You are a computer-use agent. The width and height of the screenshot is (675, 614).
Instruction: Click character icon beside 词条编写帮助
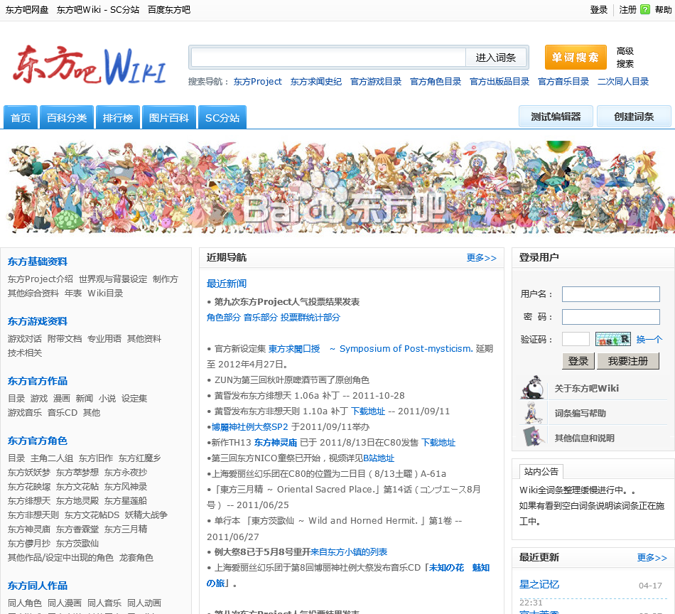point(533,412)
